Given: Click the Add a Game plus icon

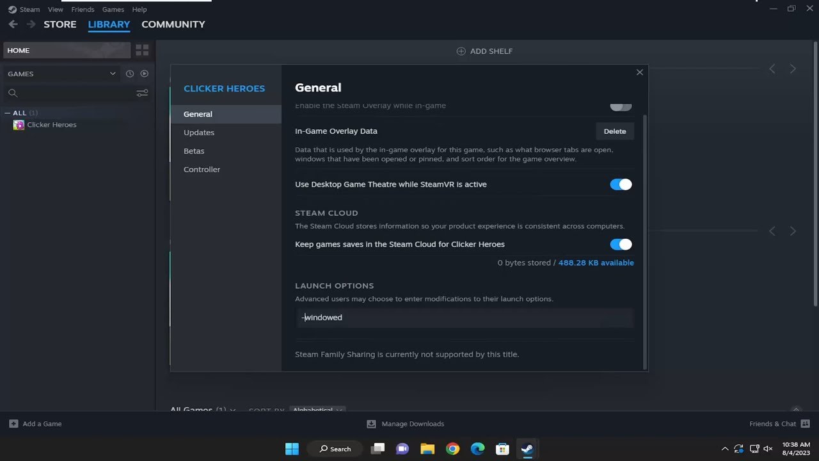Looking at the screenshot, I should 13,424.
